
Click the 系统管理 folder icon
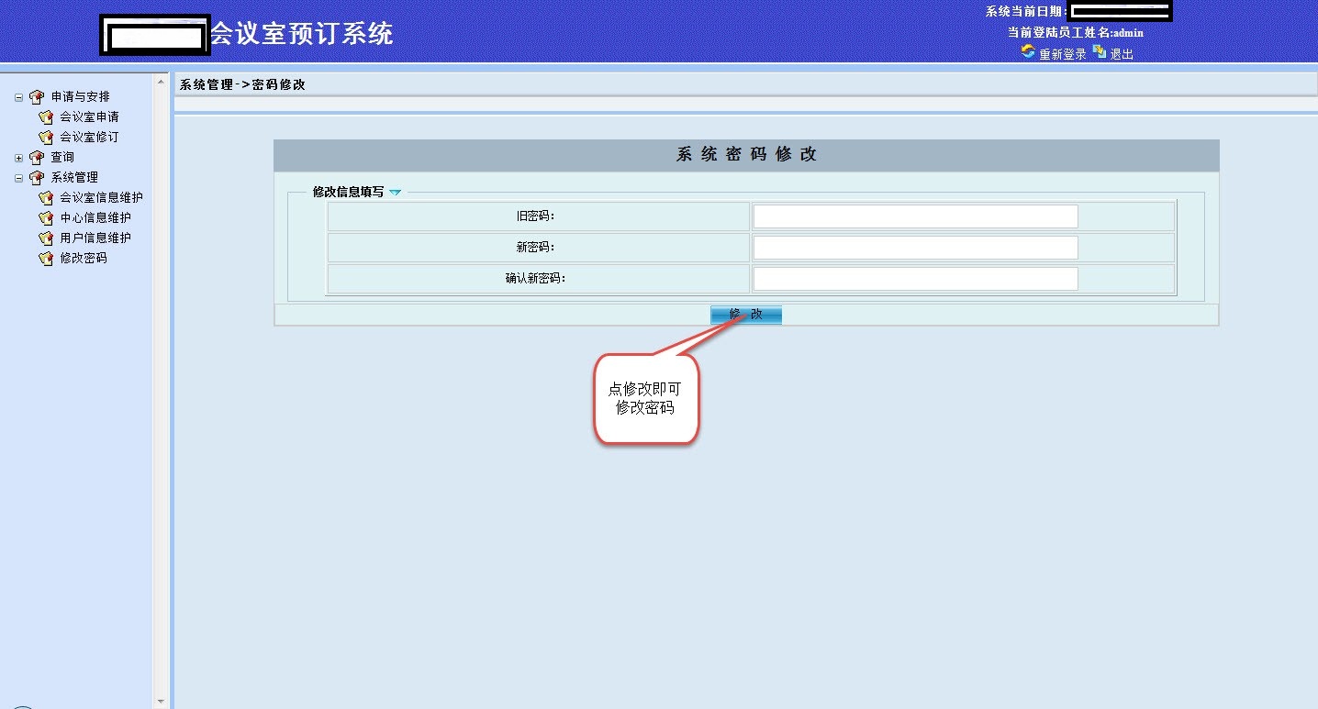pyautogui.click(x=37, y=177)
